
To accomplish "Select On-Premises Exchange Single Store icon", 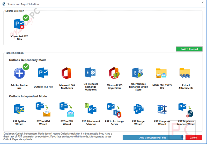I will tap(138, 73).
